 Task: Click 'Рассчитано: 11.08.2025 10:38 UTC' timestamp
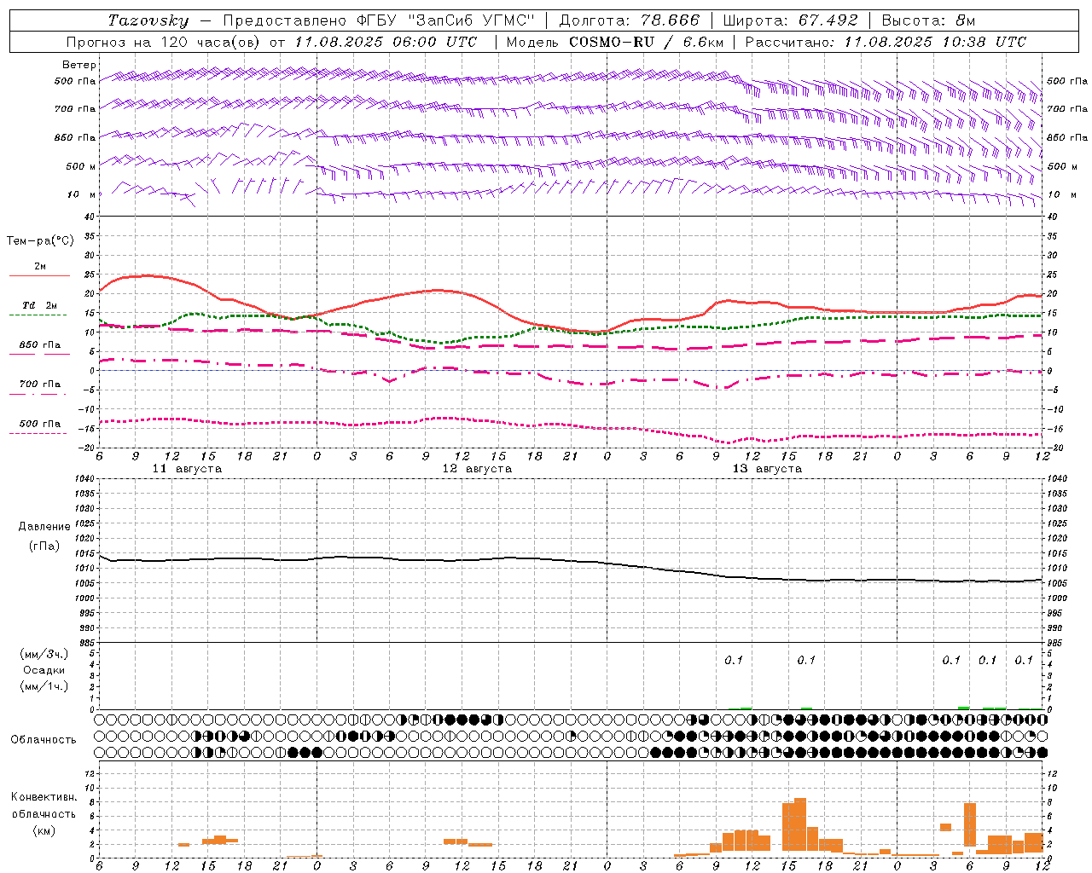point(886,42)
